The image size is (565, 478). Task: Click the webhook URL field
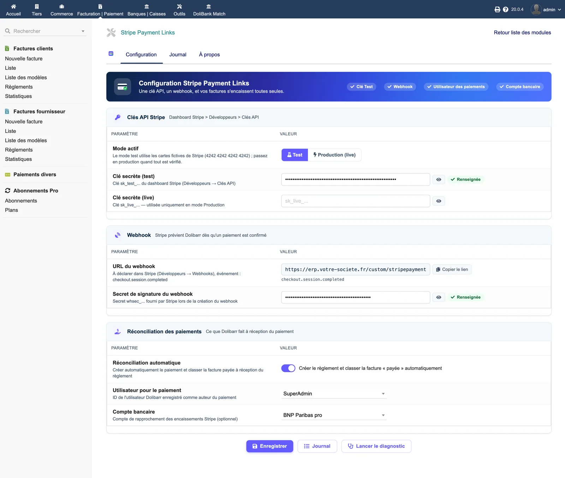[x=356, y=270]
